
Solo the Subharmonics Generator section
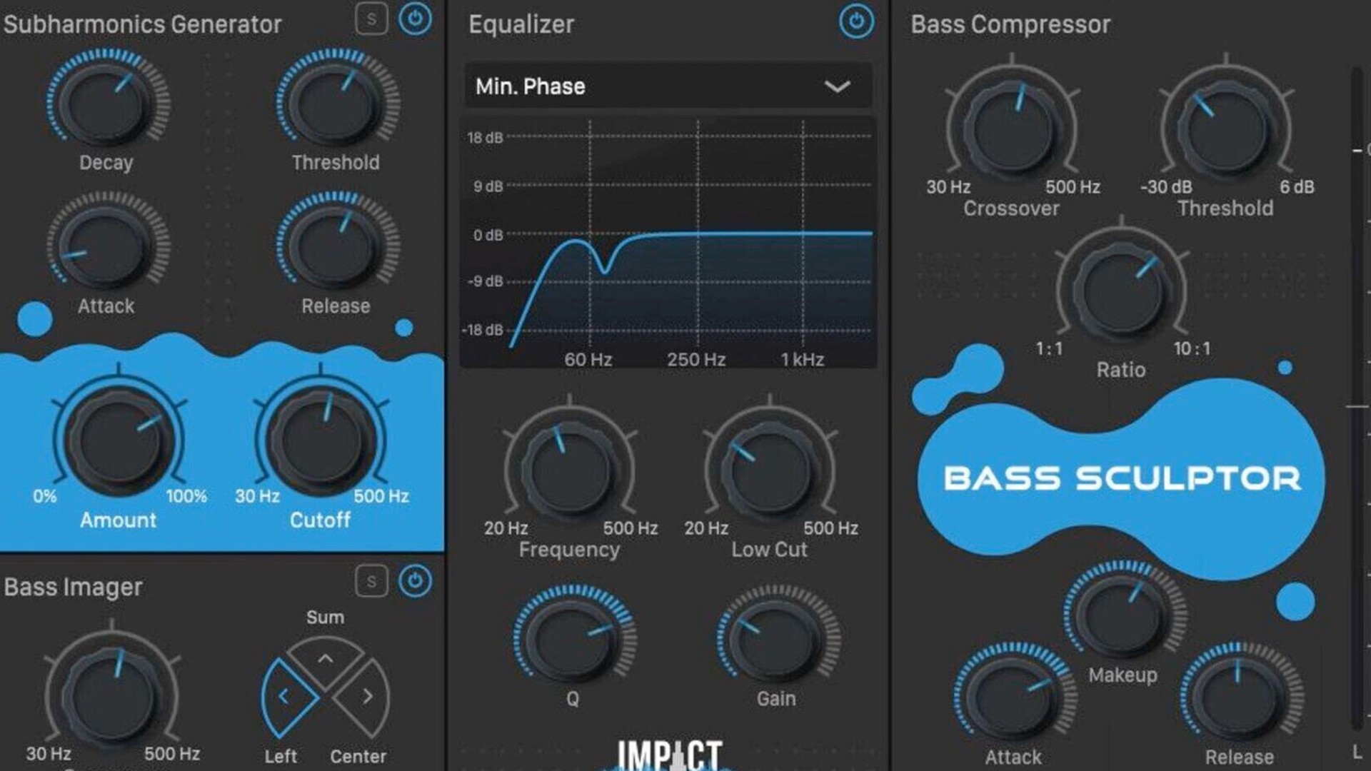point(371,19)
